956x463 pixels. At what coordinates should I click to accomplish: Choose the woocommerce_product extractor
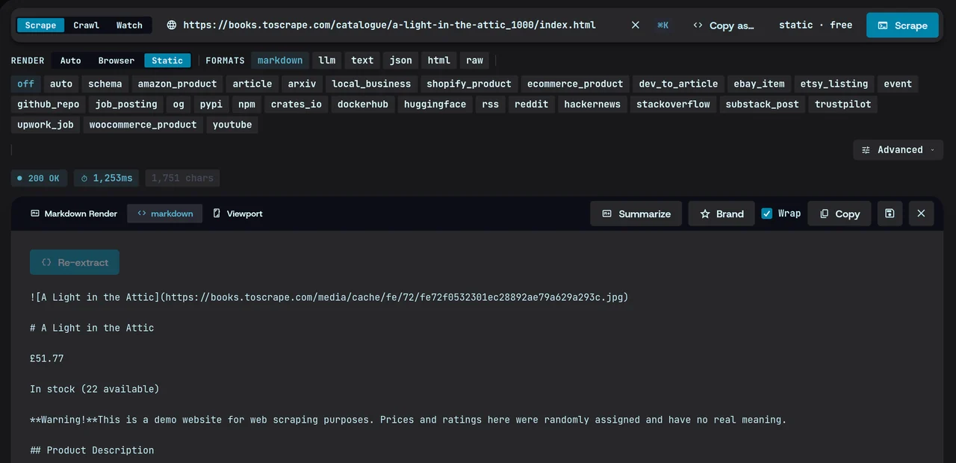[x=143, y=124]
